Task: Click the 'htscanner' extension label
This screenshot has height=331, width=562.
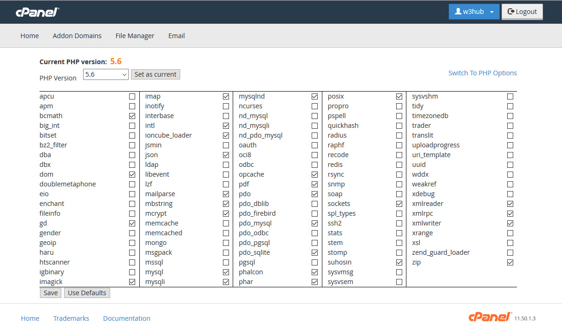Action: (x=55, y=262)
